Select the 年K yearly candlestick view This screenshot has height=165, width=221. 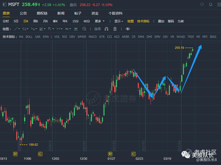65,21
